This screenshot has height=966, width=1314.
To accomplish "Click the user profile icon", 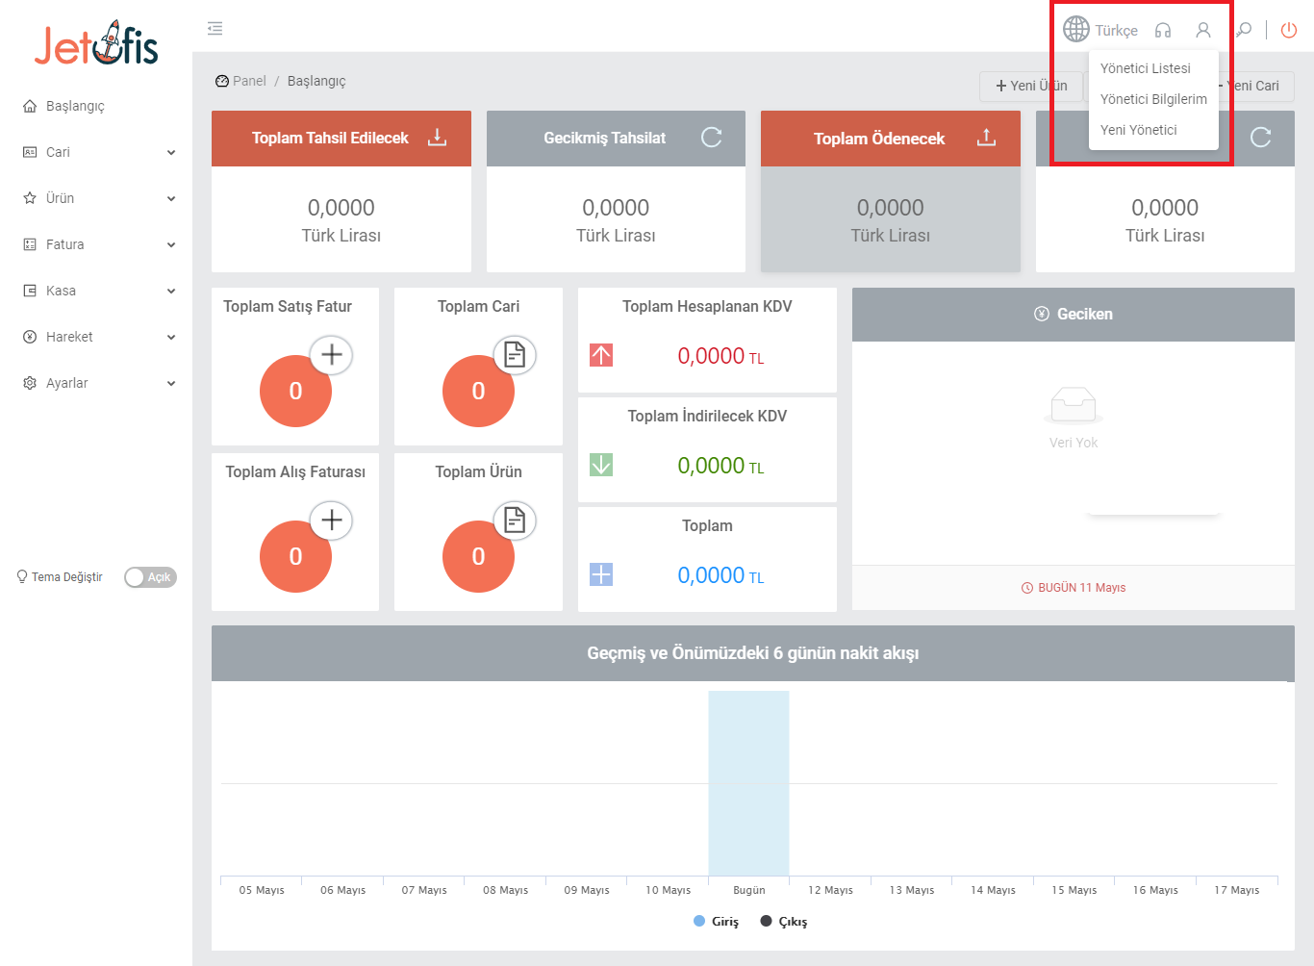I will 1203,30.
